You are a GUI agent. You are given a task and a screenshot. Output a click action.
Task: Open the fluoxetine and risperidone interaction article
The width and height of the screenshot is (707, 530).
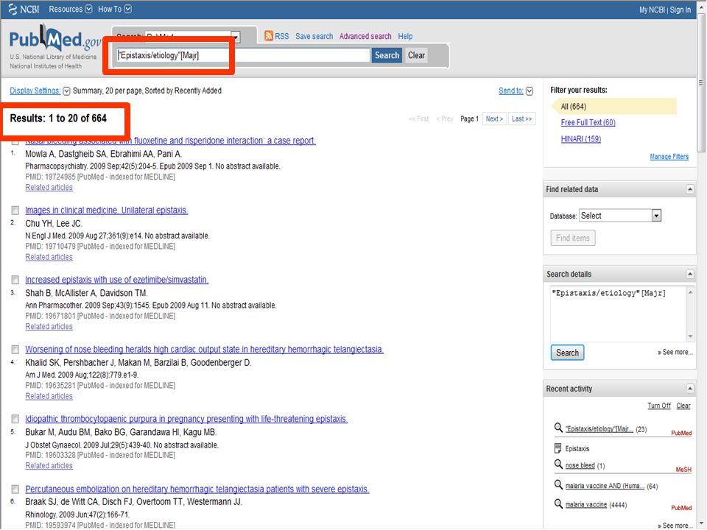pos(170,141)
